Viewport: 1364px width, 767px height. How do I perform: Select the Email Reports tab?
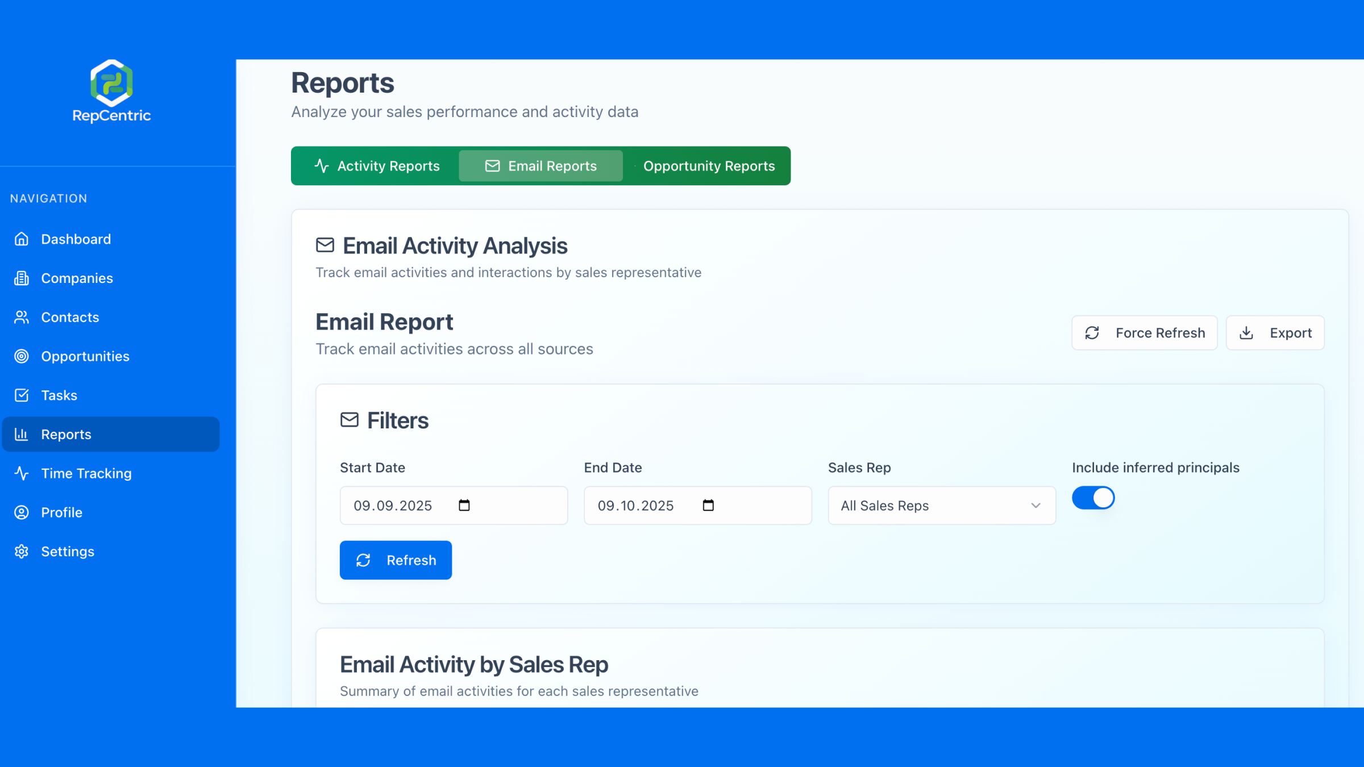pos(540,166)
